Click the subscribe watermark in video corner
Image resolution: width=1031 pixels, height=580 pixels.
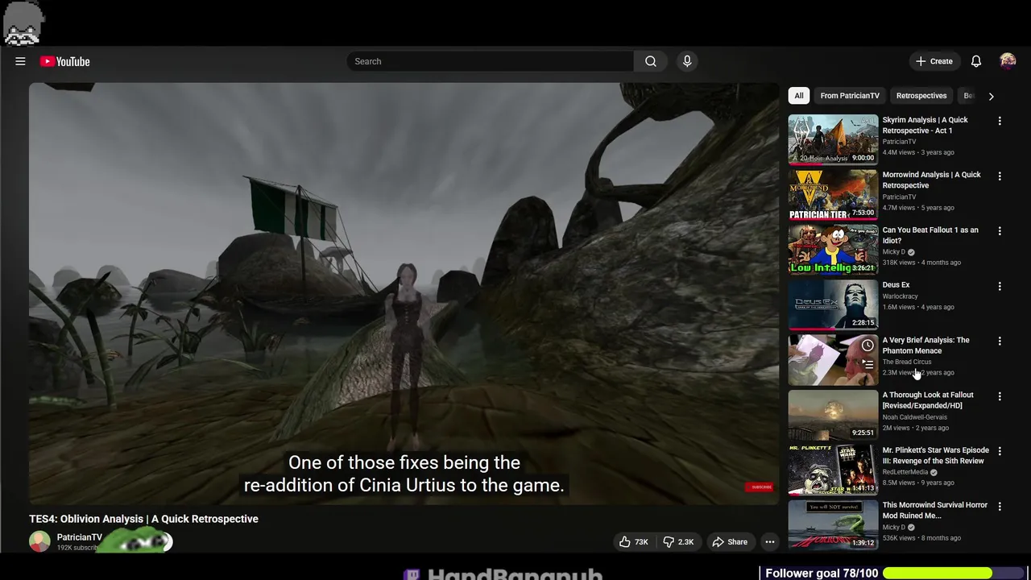[x=759, y=487]
